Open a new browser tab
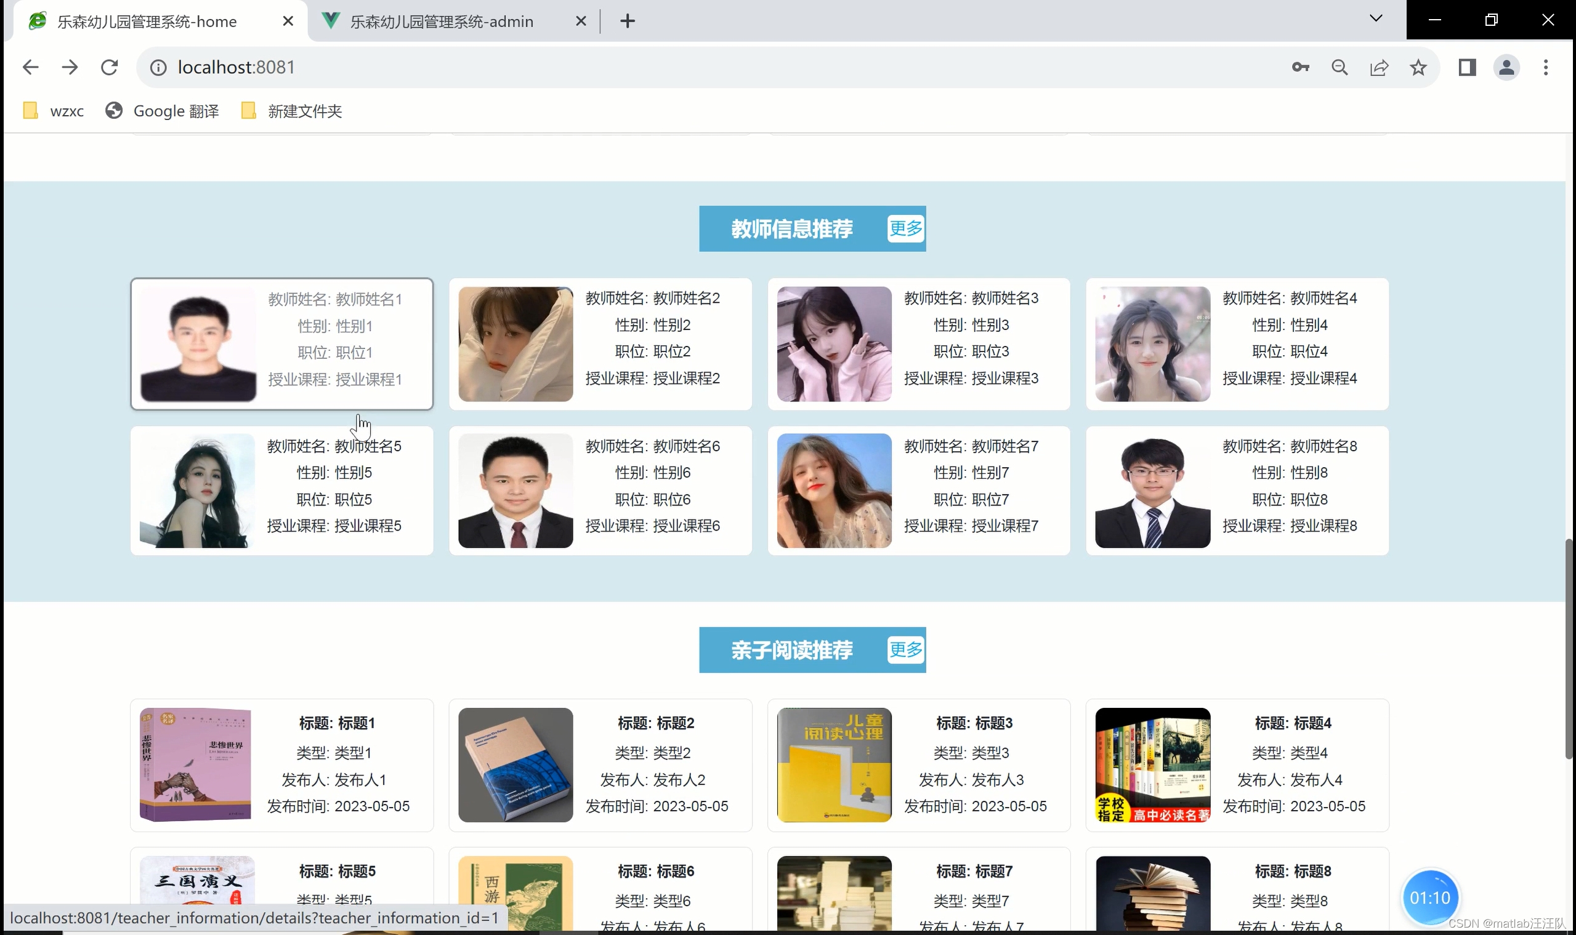 (627, 22)
